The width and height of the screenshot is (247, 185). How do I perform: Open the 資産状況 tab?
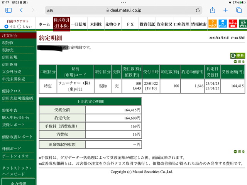164,24
